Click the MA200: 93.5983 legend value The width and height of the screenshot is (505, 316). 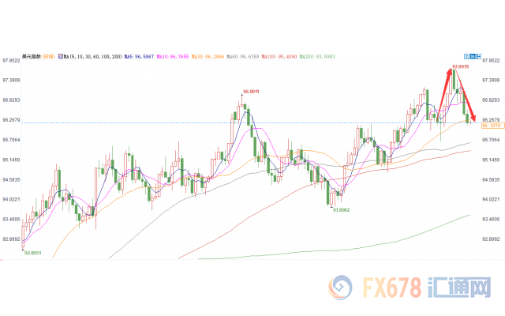317,57
